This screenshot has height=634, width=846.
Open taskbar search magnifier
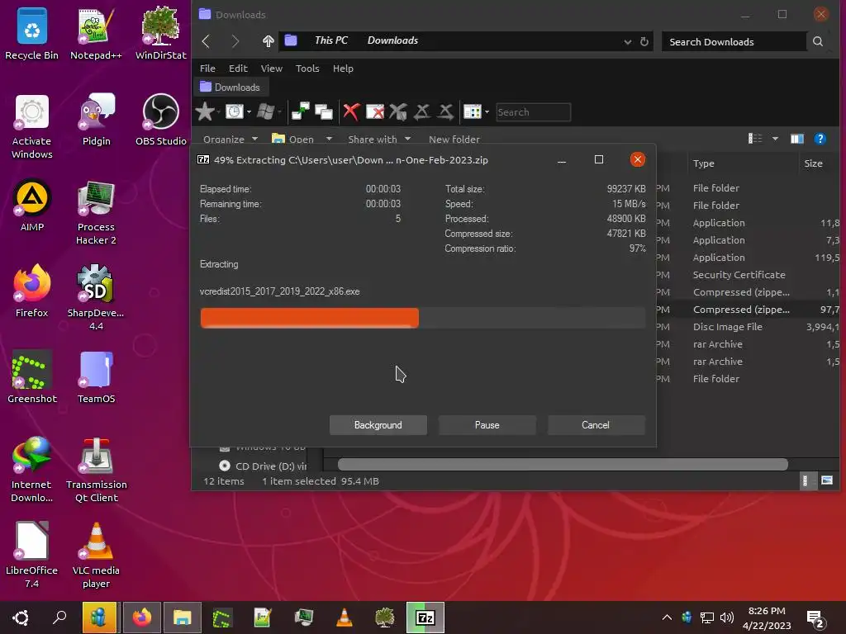click(x=59, y=617)
